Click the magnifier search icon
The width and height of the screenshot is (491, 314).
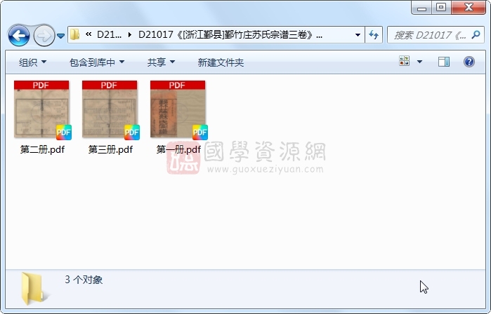tap(476, 34)
